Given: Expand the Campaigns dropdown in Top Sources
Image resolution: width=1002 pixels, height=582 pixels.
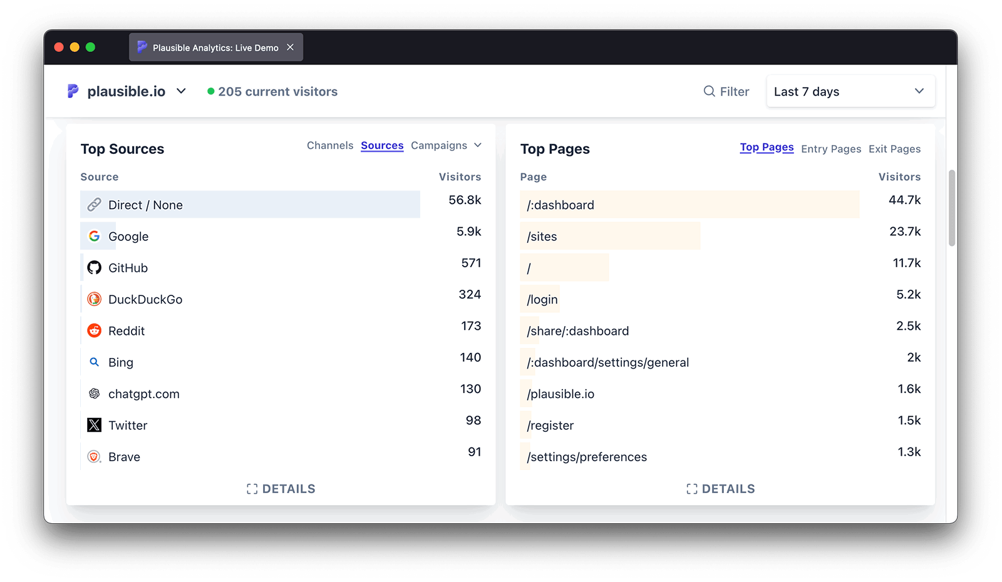Looking at the screenshot, I should [x=446, y=145].
